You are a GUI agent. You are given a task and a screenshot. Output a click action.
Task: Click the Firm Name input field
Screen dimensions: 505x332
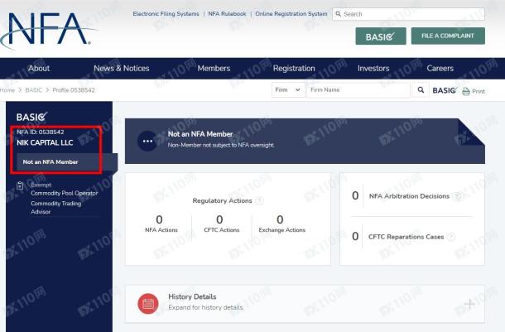point(358,90)
